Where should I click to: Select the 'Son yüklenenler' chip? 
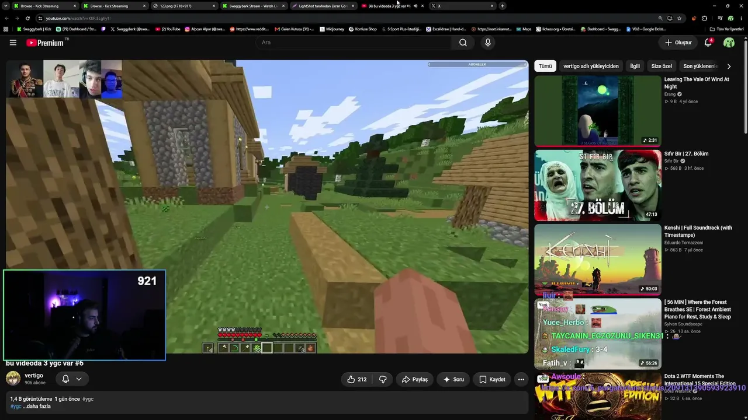tap(700, 66)
